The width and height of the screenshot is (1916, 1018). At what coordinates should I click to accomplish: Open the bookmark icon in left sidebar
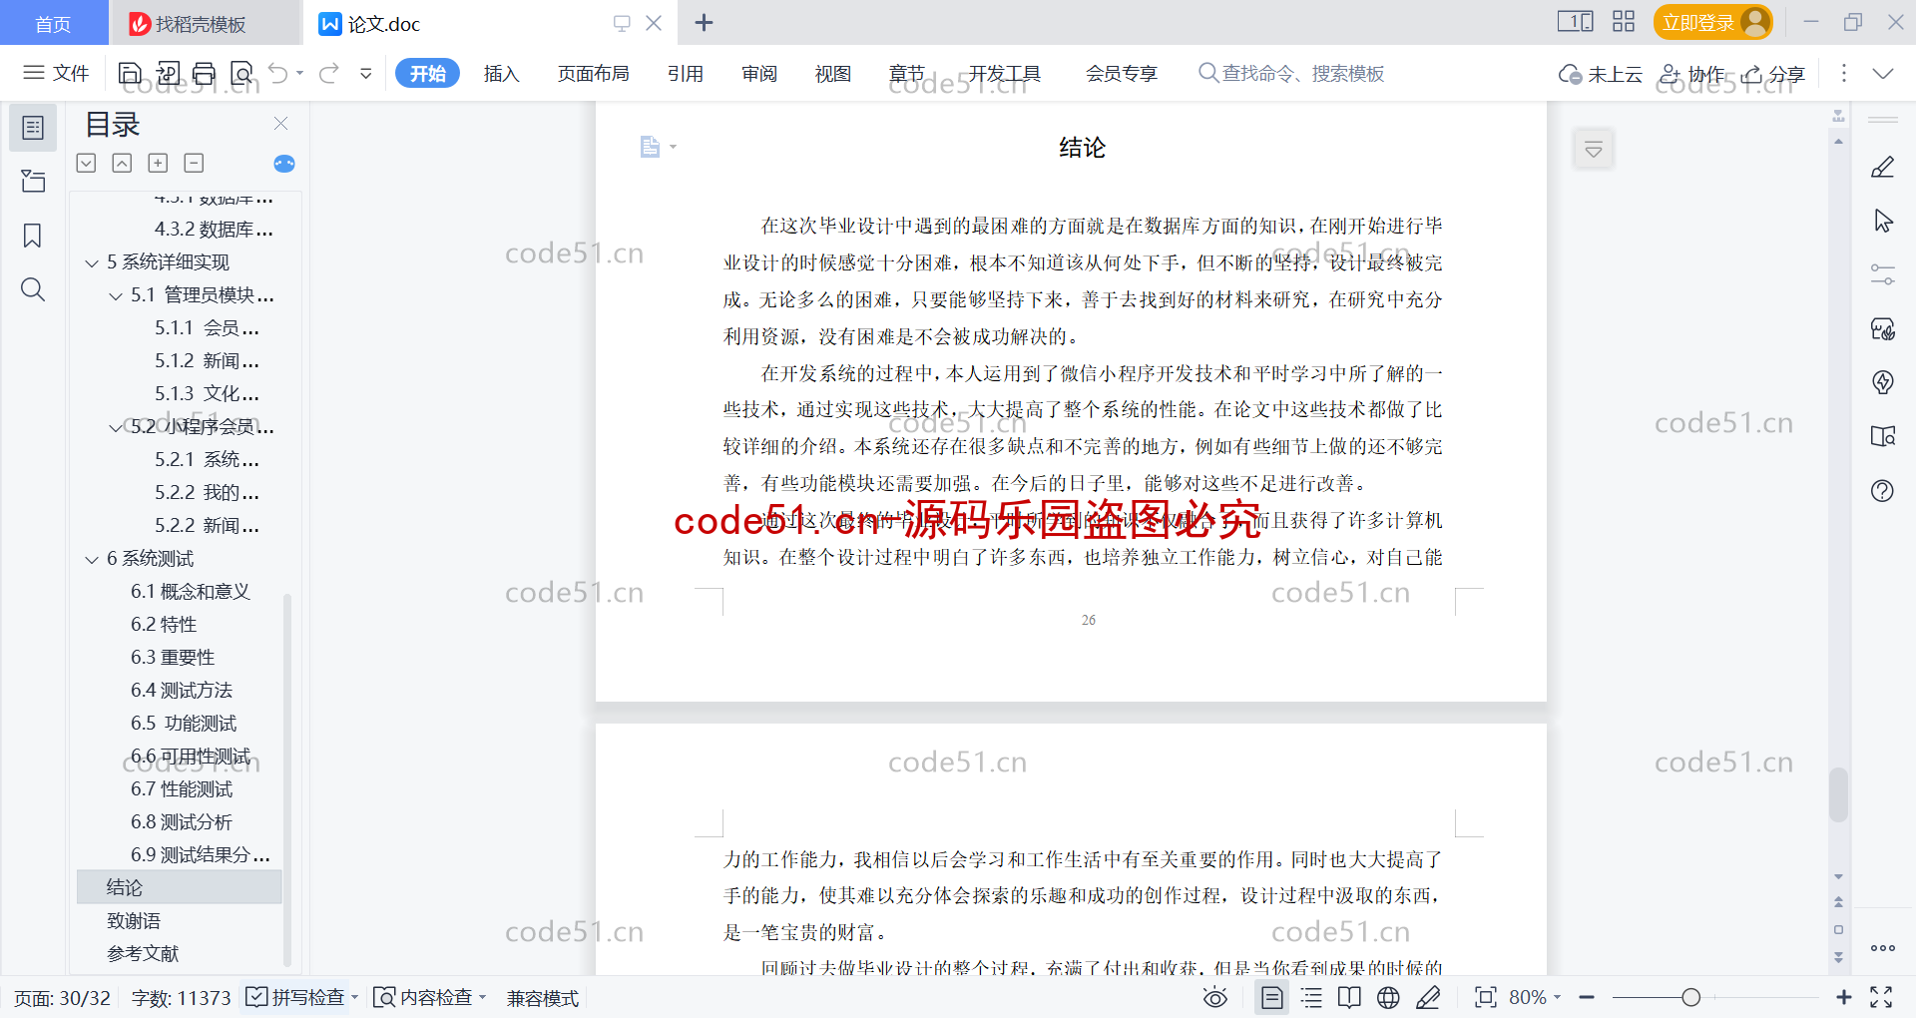pos(33,236)
